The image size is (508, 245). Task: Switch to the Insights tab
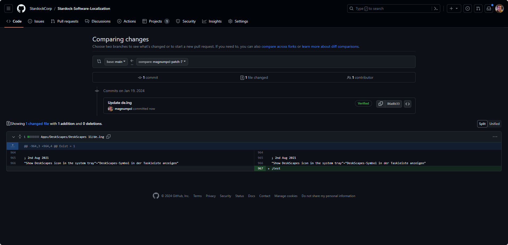point(212,21)
